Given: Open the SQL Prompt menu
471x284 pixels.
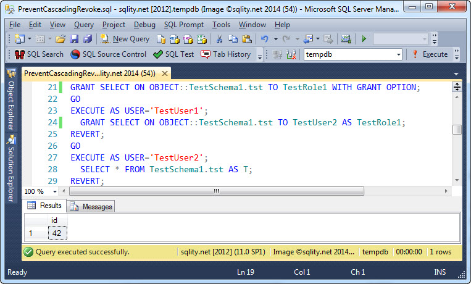Looking at the screenshot, I should tap(184, 25).
